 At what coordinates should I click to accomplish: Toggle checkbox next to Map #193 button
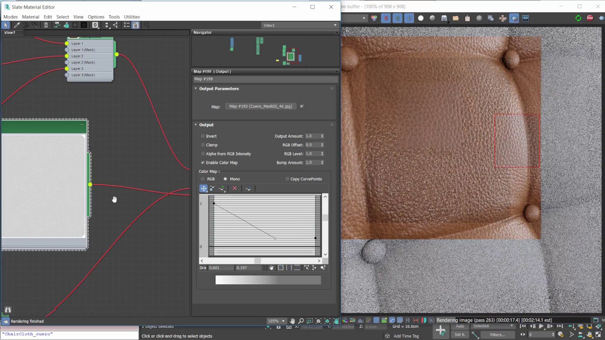[x=302, y=106]
